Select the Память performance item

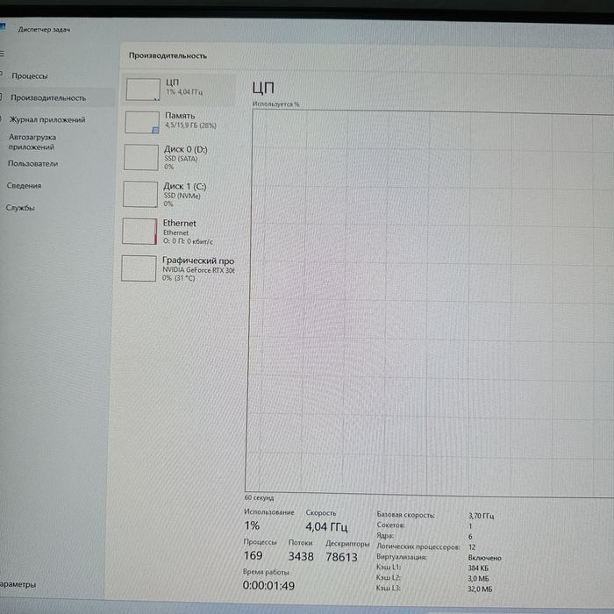coord(178,122)
